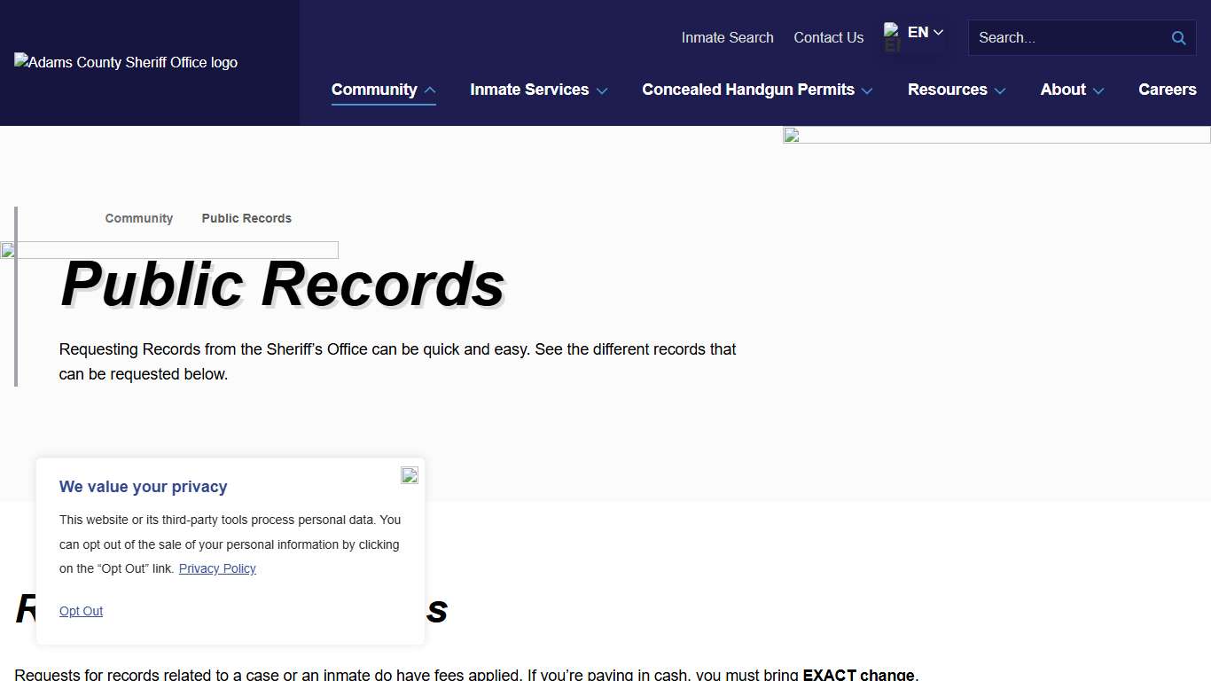
Task: Click the Adams County Sheriff Office logo
Action: (x=125, y=62)
